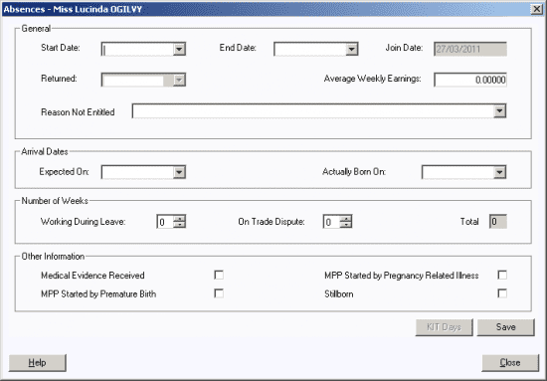Click the Working During Leave value box
This screenshot has width=547, height=381.
click(165, 222)
